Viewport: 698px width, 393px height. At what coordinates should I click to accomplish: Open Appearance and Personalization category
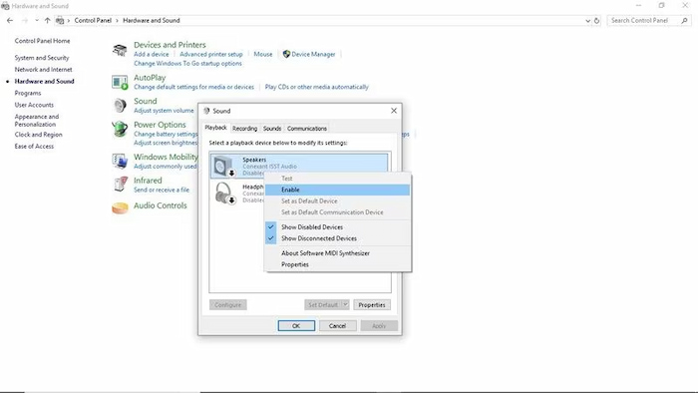click(x=37, y=120)
